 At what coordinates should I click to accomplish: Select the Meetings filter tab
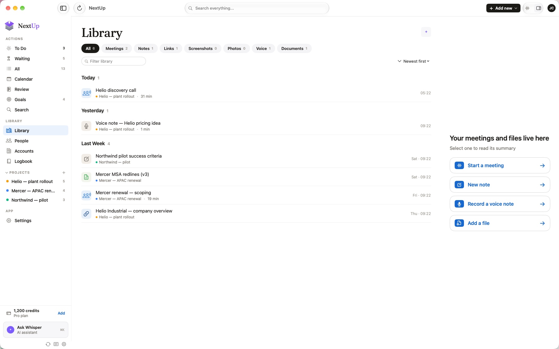tap(116, 48)
